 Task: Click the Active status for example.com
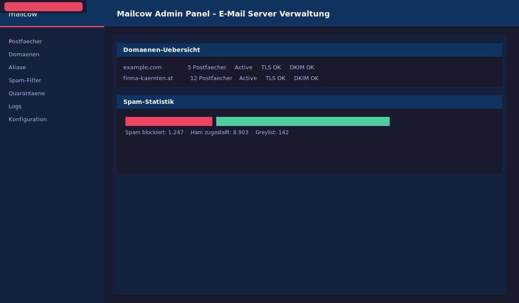coord(243,68)
